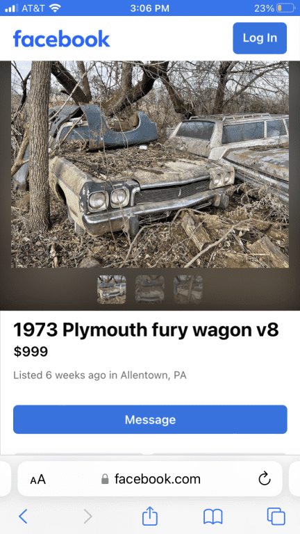Screen dimensions: 300x534
Task: Select the first photo thumbnail
Action: pyautogui.click(x=112, y=289)
